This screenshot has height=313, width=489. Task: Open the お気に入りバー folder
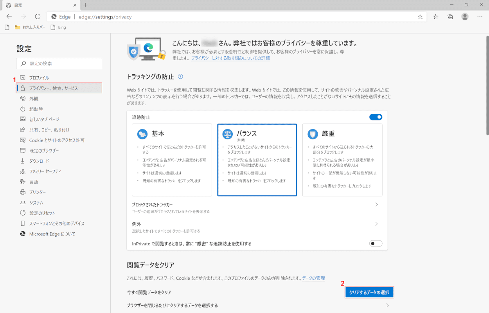[x=30, y=27]
